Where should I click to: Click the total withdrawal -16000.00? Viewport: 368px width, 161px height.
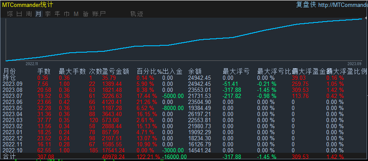[175, 157]
